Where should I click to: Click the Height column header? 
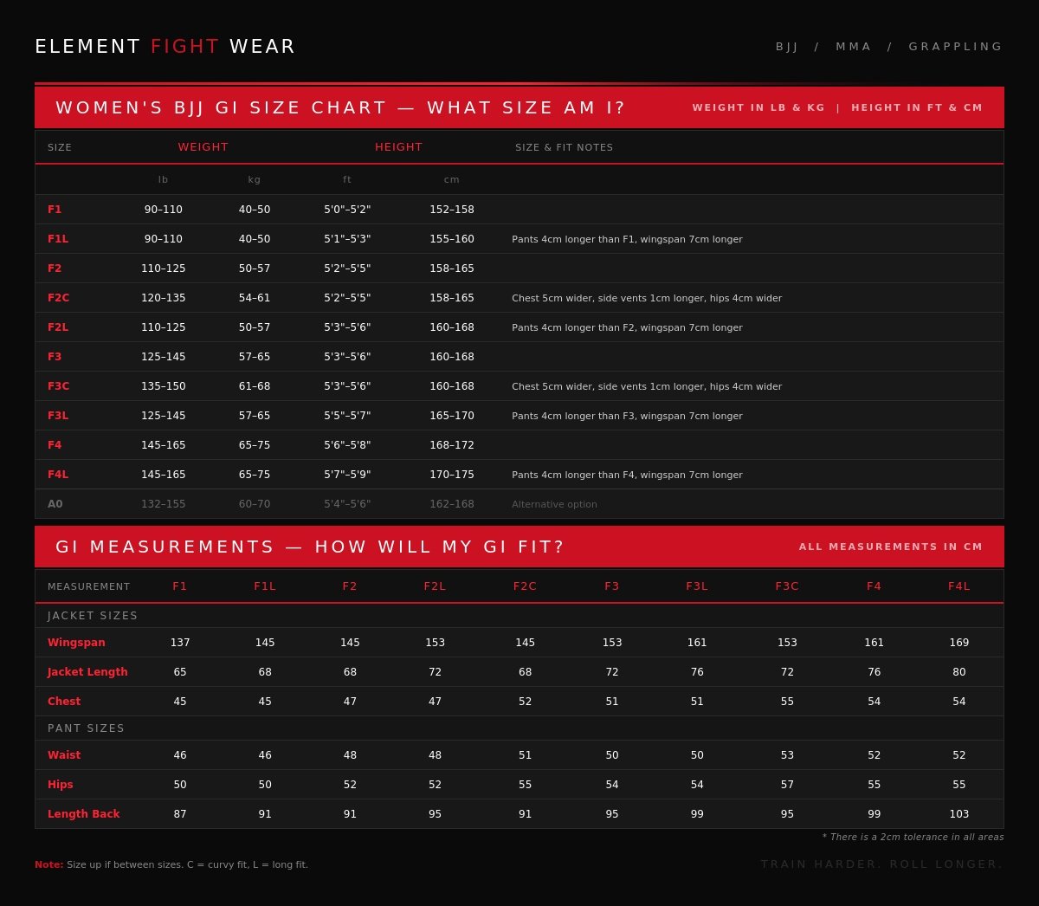point(398,147)
